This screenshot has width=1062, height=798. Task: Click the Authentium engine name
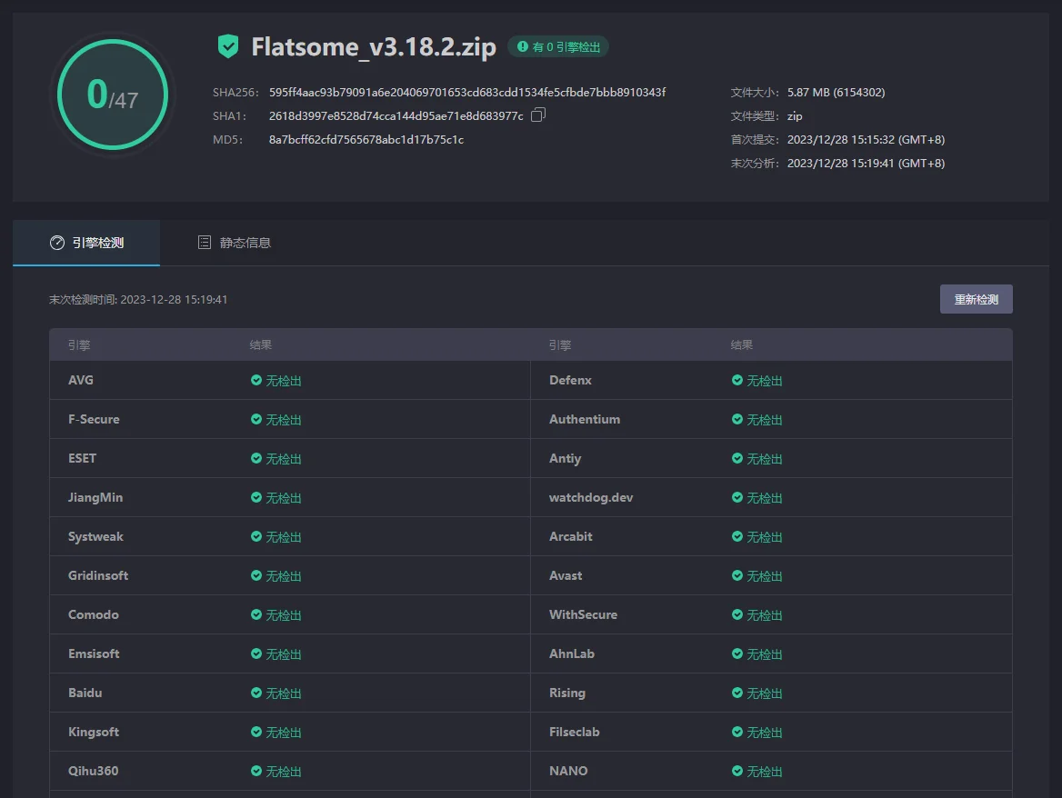(585, 419)
